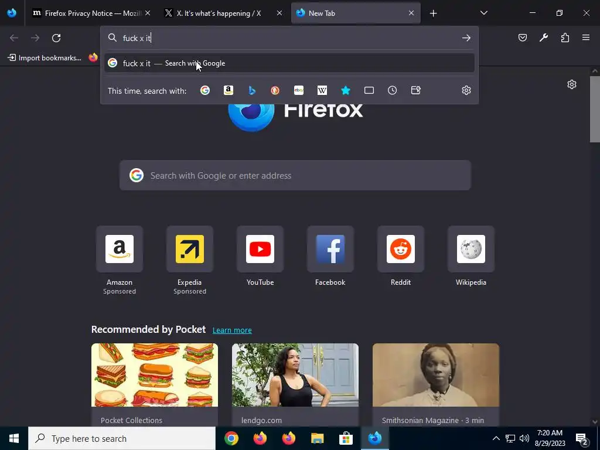Open the notification center icon
This screenshot has height=450, width=600.
tap(582, 438)
